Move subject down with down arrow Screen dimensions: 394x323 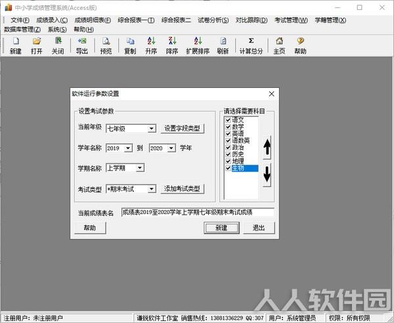pyautogui.click(x=267, y=175)
